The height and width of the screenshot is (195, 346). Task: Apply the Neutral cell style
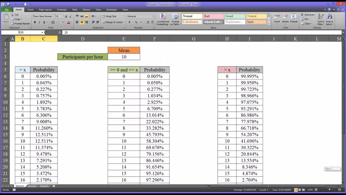(256, 16)
